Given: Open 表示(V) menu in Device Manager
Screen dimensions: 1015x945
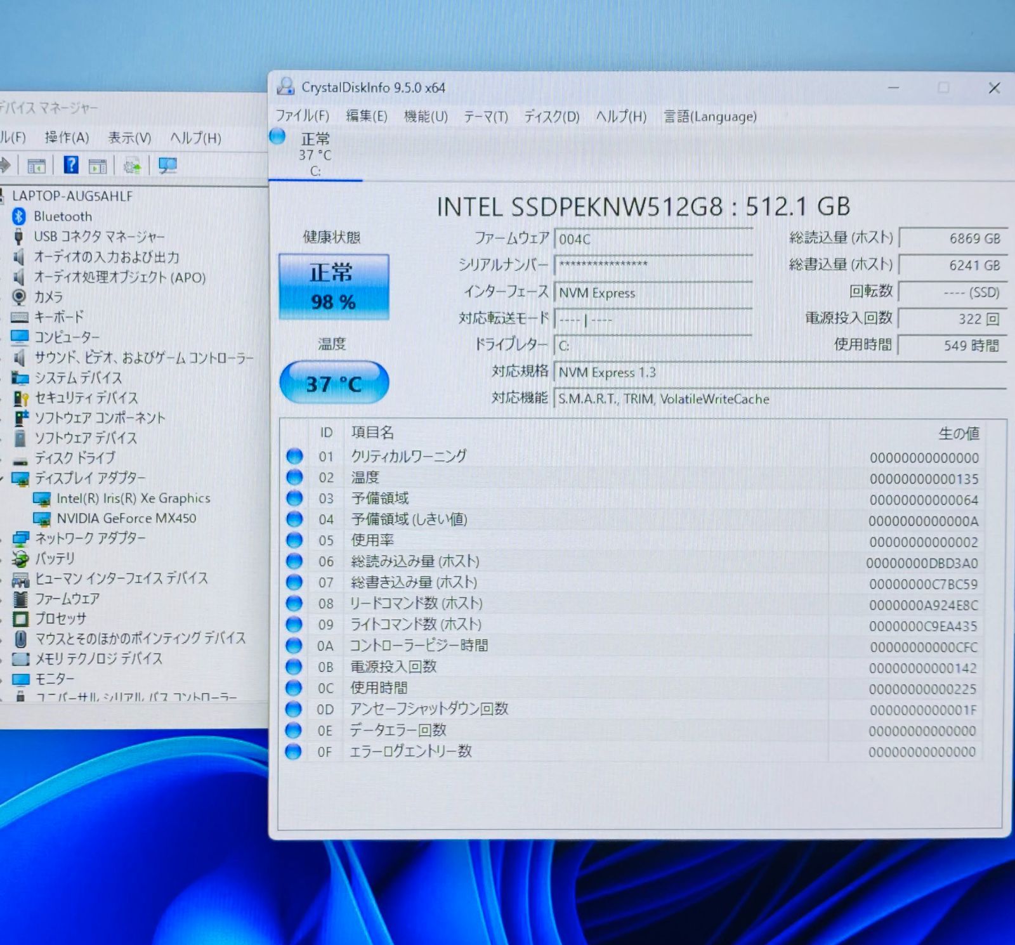Looking at the screenshot, I should (x=129, y=138).
